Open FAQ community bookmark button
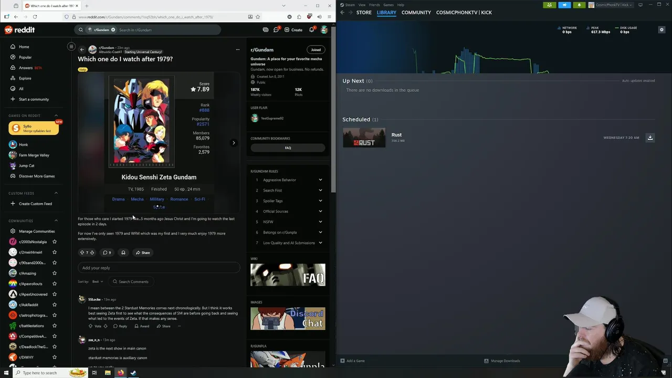672x378 pixels. [x=288, y=148]
